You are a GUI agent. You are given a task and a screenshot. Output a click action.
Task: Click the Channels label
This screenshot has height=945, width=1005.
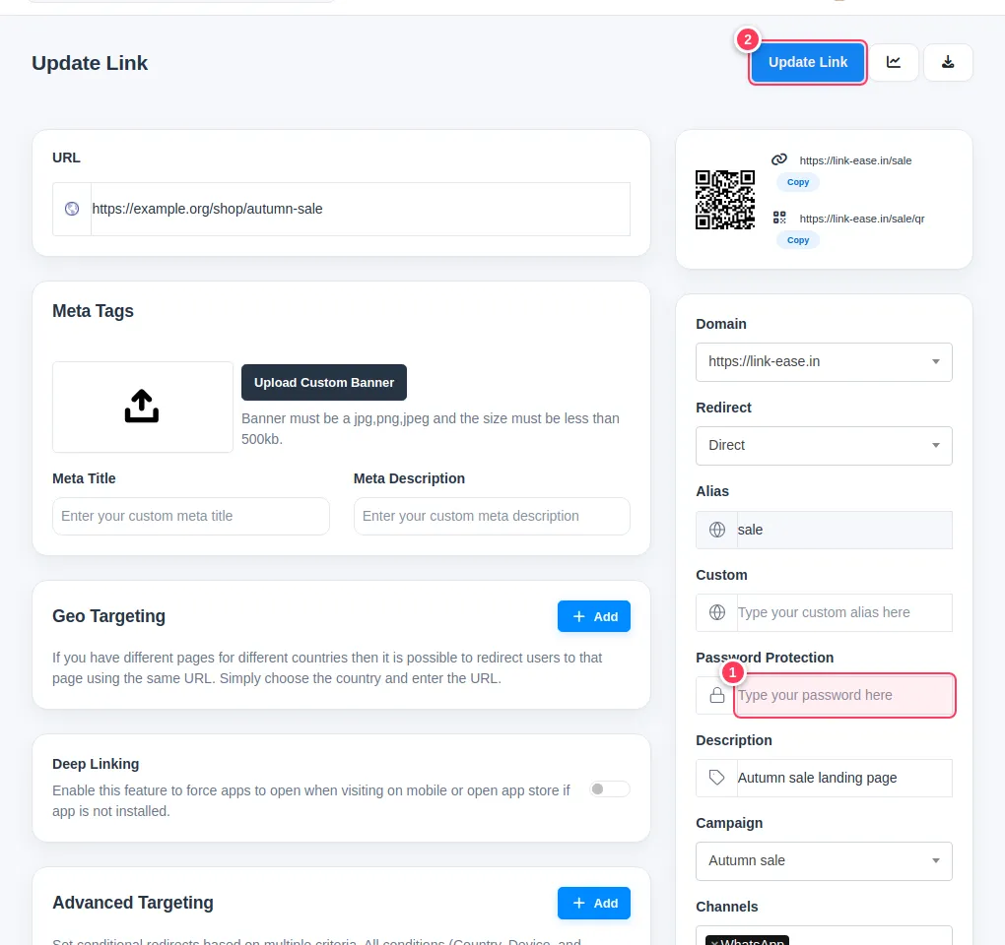[727, 907]
